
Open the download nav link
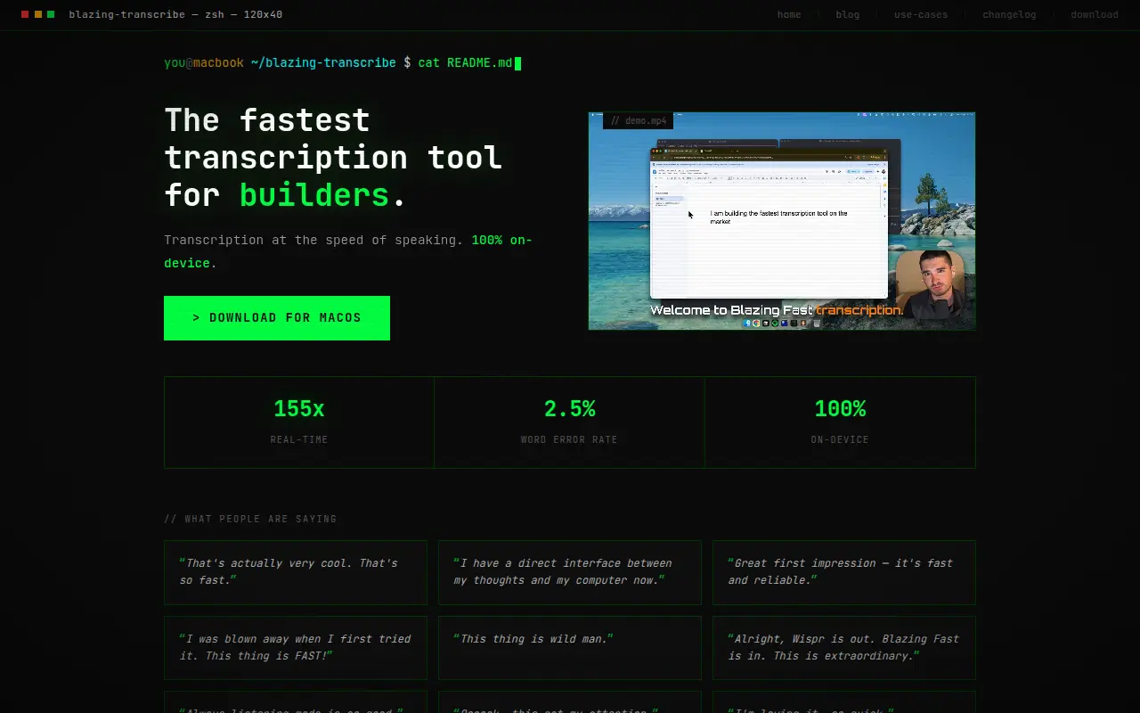[1095, 14]
